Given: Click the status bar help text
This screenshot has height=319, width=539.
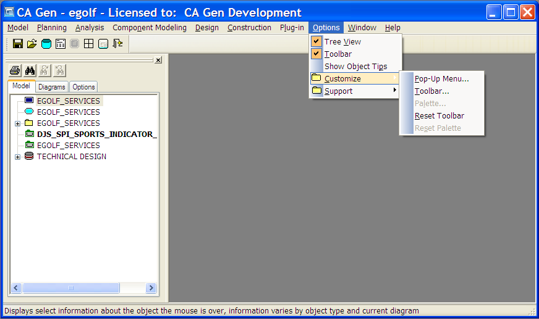Looking at the screenshot, I should [211, 311].
